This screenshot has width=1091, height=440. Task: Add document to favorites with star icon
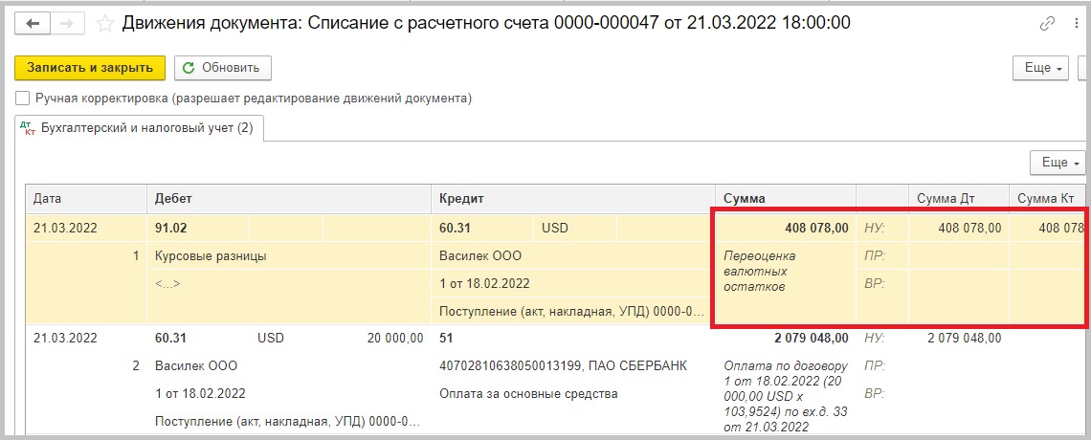[105, 24]
